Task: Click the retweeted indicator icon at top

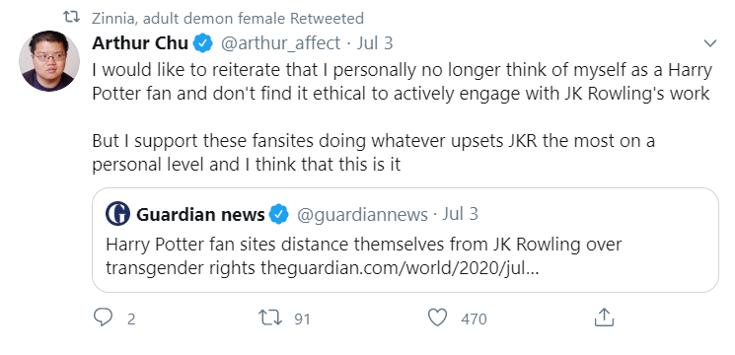Action: coord(72,18)
